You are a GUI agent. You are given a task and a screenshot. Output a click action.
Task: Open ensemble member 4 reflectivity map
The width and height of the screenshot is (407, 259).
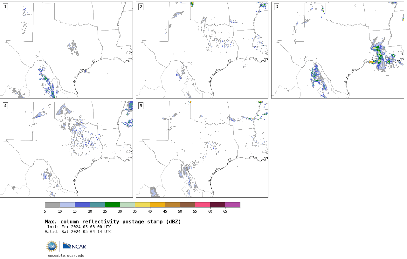(x=66, y=149)
